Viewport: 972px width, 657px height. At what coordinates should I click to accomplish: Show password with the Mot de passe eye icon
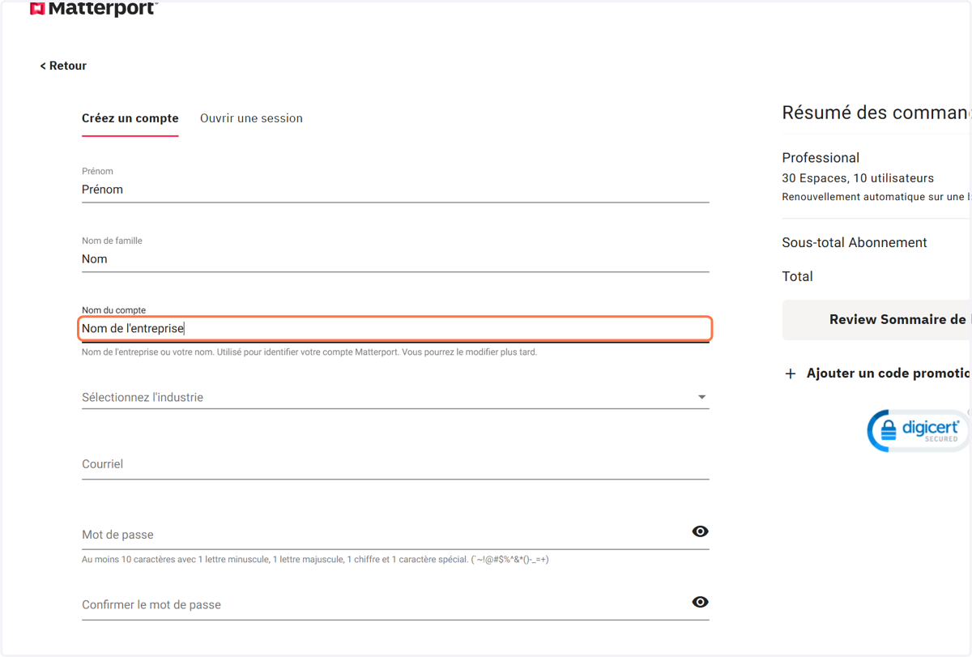pos(701,531)
